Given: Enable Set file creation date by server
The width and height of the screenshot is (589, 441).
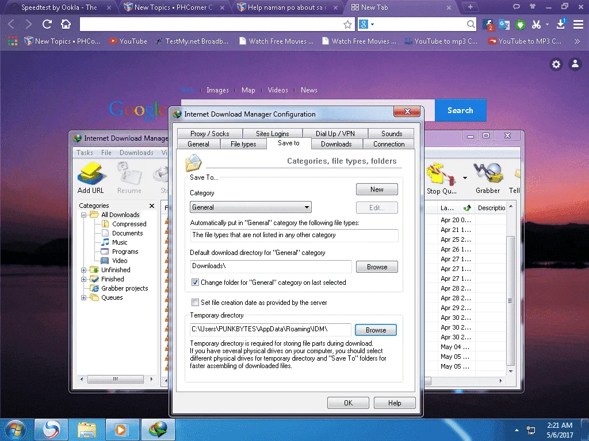Looking at the screenshot, I should click(195, 302).
